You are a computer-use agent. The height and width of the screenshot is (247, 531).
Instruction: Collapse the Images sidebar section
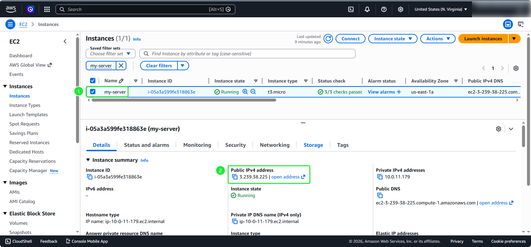point(5,182)
